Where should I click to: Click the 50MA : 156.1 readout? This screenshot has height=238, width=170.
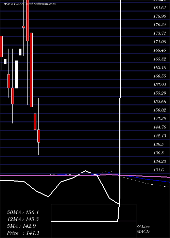pos(23,213)
